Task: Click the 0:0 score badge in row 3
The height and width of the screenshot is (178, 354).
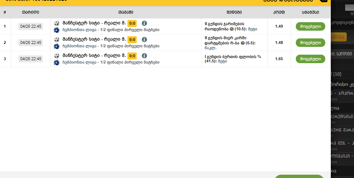Action: point(132,56)
